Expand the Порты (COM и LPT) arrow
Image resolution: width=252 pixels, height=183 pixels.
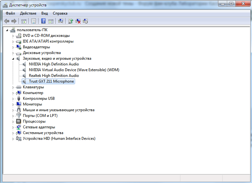(13, 116)
